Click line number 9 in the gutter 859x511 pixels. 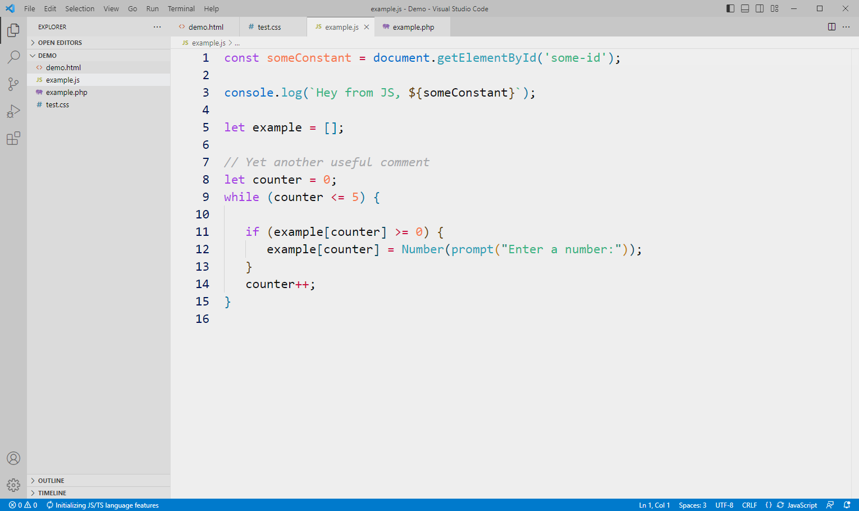coord(205,197)
